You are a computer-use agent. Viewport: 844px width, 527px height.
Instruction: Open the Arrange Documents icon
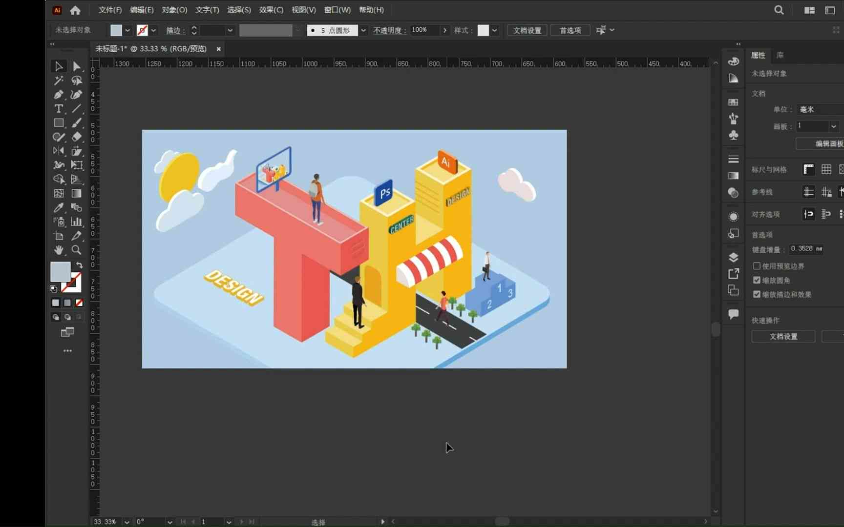809,10
